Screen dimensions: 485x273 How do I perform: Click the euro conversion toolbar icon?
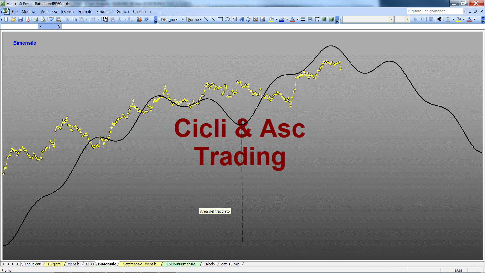106,19
